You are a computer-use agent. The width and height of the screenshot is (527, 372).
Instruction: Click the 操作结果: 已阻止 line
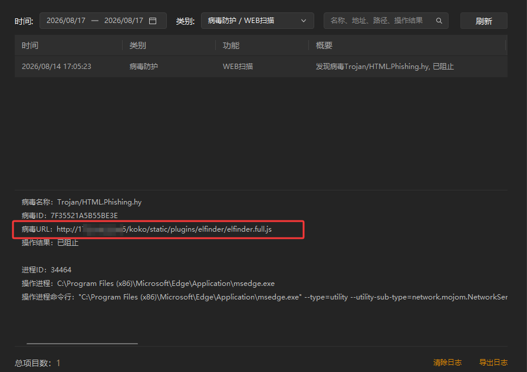[50, 243]
